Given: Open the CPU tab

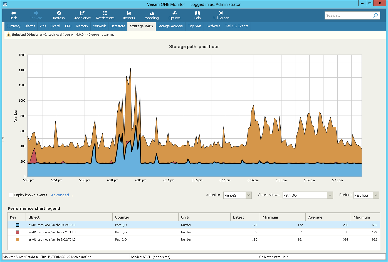Looking at the screenshot, I should click(68, 26).
